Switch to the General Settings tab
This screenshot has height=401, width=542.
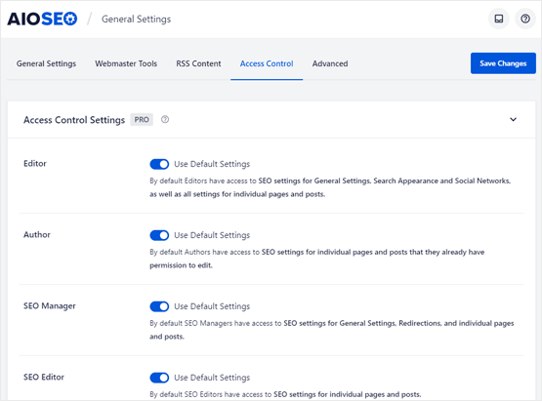(x=46, y=63)
